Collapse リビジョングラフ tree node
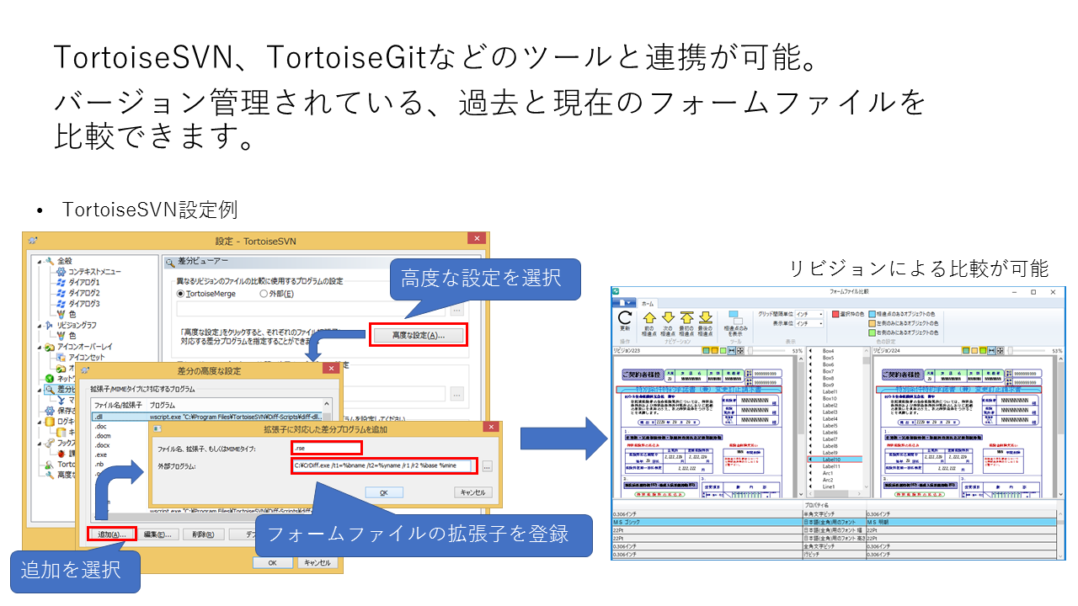This screenshot has height=606, width=1078. pyautogui.click(x=39, y=325)
